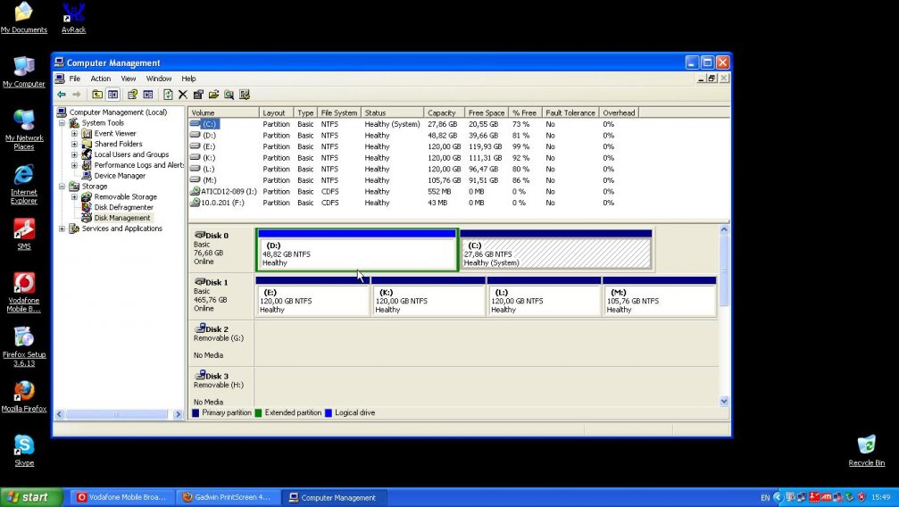Viewport: 899px width, 507px height.
Task: Click the Extended partition legend color swatch
Action: [259, 413]
